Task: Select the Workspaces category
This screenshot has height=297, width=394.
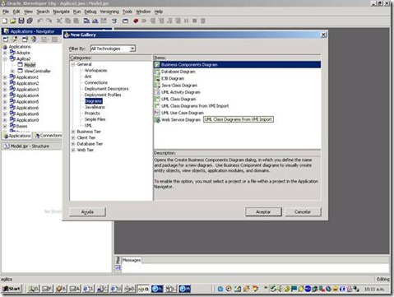Action: [x=95, y=71]
